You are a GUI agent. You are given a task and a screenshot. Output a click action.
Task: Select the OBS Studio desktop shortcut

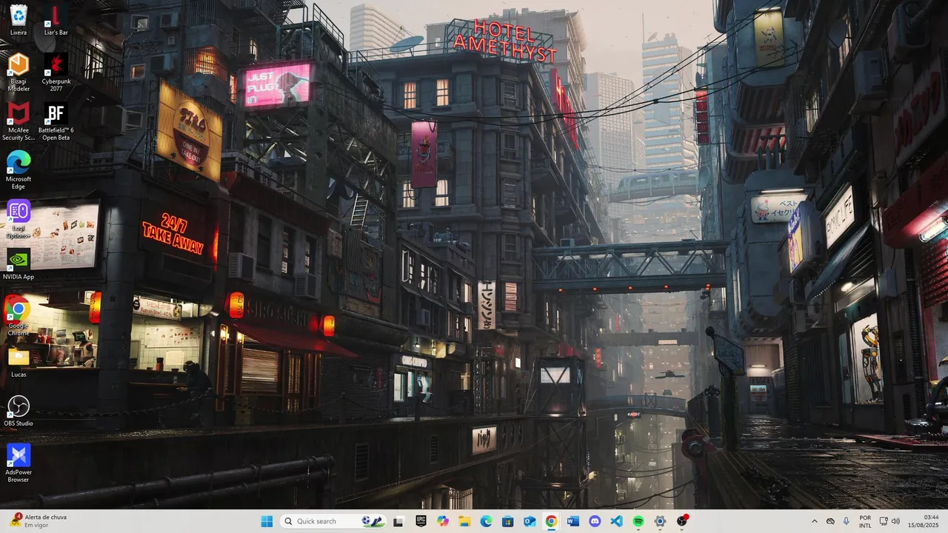tap(19, 411)
